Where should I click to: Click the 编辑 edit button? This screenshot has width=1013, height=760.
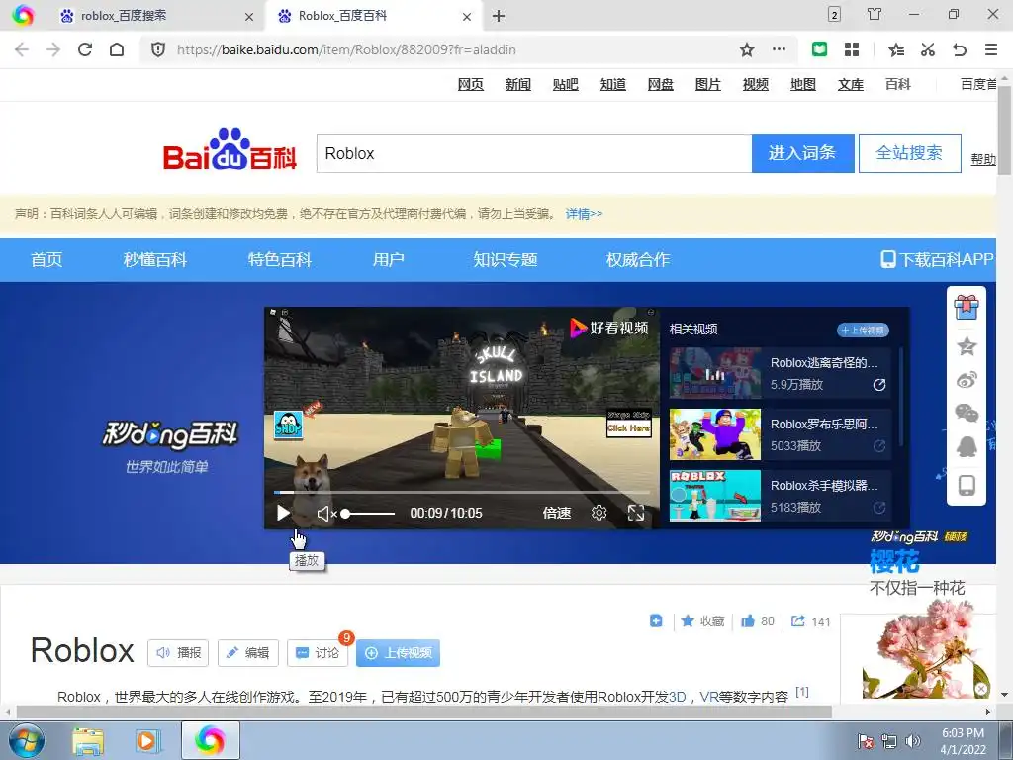(x=248, y=653)
